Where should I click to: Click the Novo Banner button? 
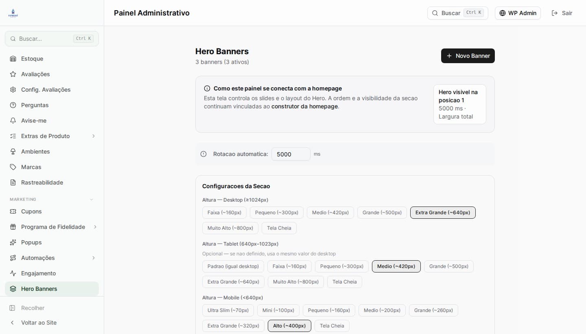[x=468, y=56]
